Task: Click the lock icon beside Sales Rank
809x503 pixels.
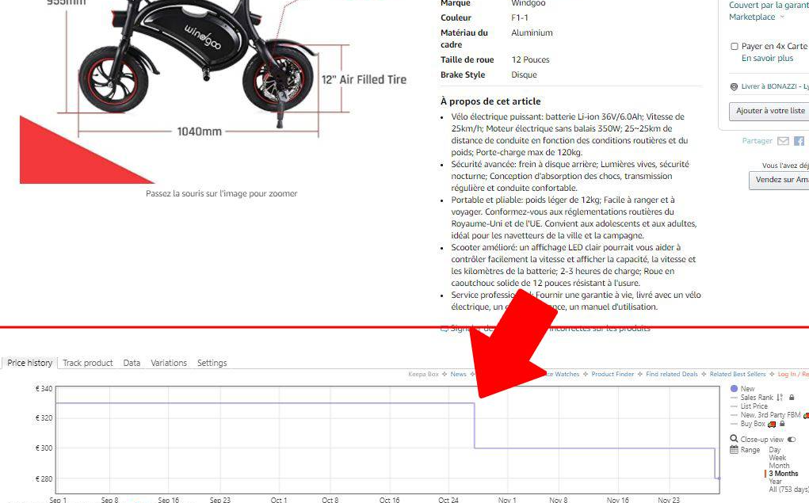Action: (792, 398)
